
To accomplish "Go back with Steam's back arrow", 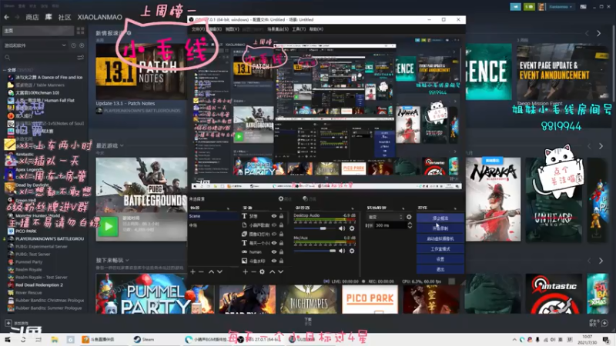I will 7,17.
